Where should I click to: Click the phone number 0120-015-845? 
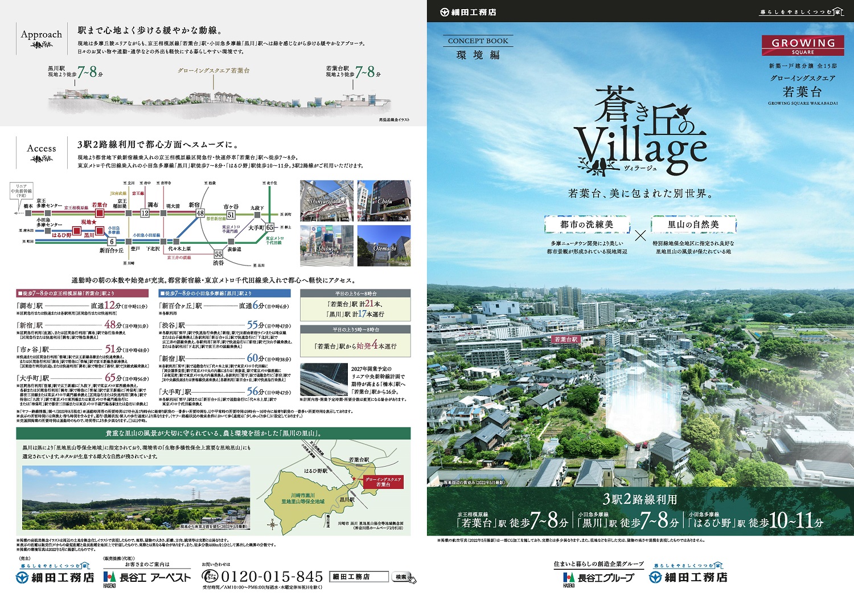(272, 577)
